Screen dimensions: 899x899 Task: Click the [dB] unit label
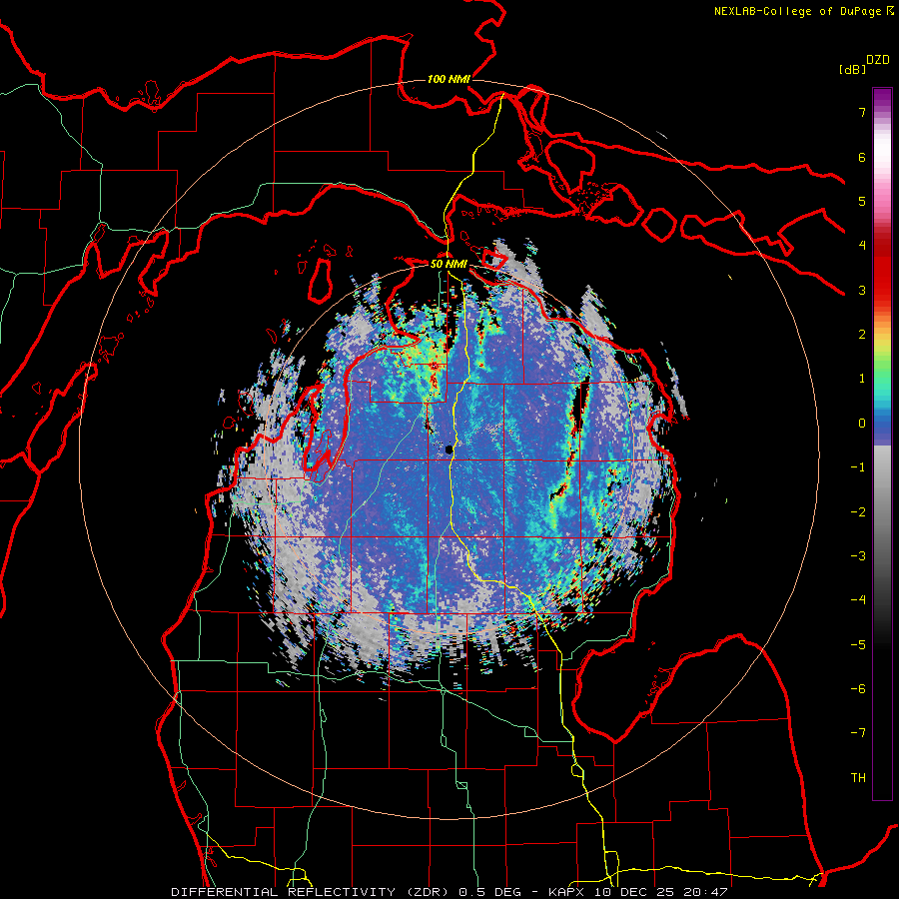853,70
